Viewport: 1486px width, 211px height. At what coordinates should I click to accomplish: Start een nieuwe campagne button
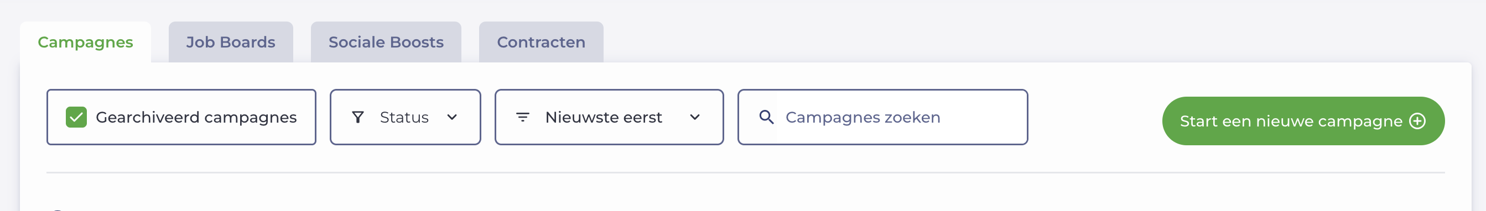coord(1303,121)
